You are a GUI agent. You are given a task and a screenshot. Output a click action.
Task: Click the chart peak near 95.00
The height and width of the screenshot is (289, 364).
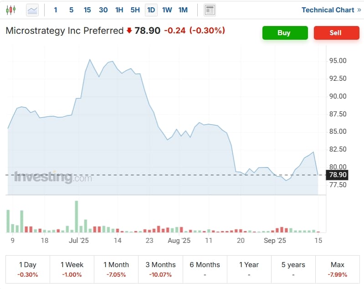coord(90,60)
